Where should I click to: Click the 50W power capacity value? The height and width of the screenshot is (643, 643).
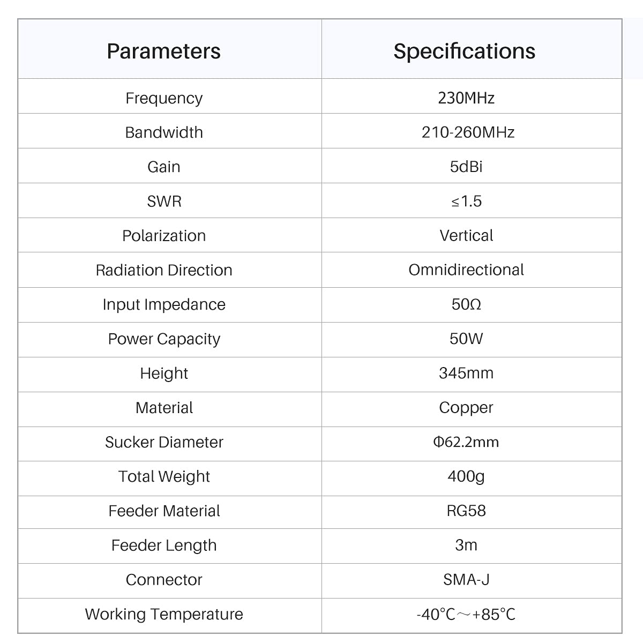pyautogui.click(x=466, y=339)
